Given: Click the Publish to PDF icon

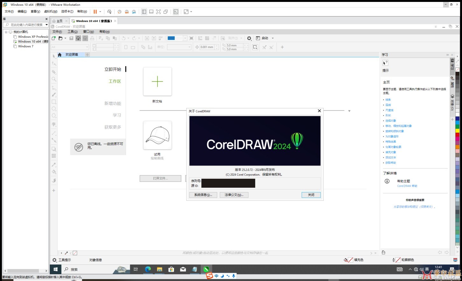Looking at the screenshot, I should 161,38.
